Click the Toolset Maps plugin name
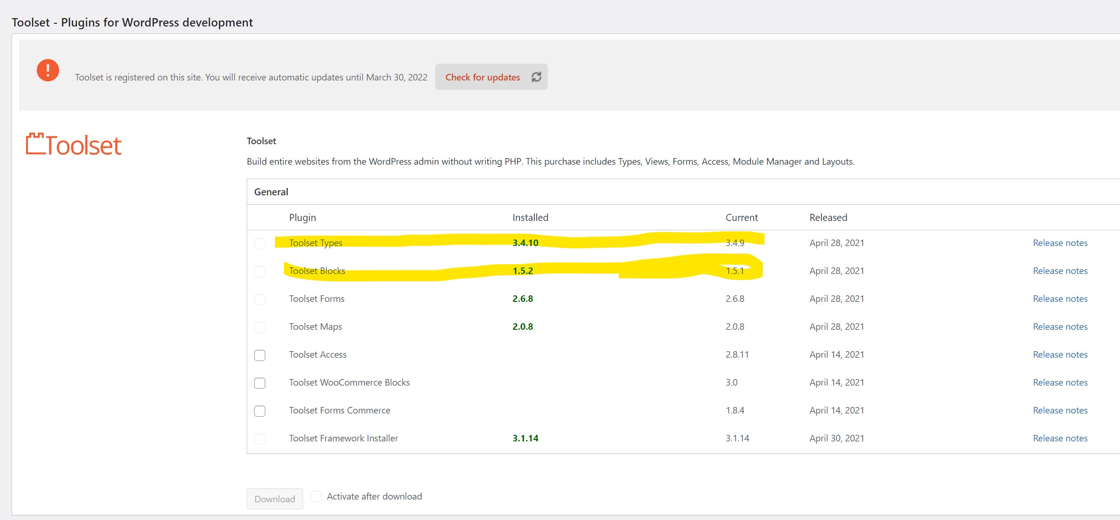Viewport: 1120px width, 520px height. click(x=315, y=327)
